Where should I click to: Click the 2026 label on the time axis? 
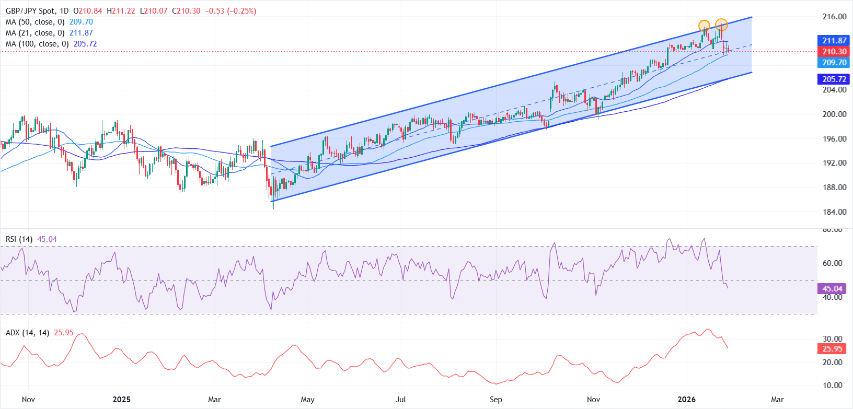coord(686,400)
